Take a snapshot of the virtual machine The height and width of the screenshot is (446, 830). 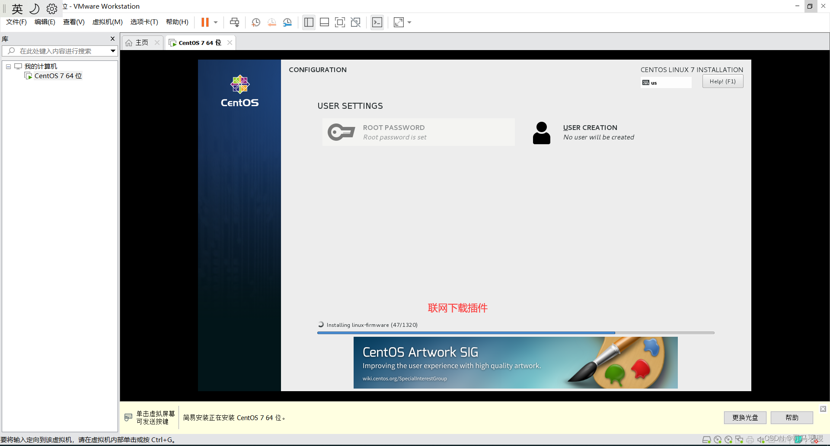pos(256,22)
